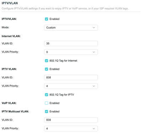Click the IPTV VLAN ID field containing 838

click(x=71, y=77)
